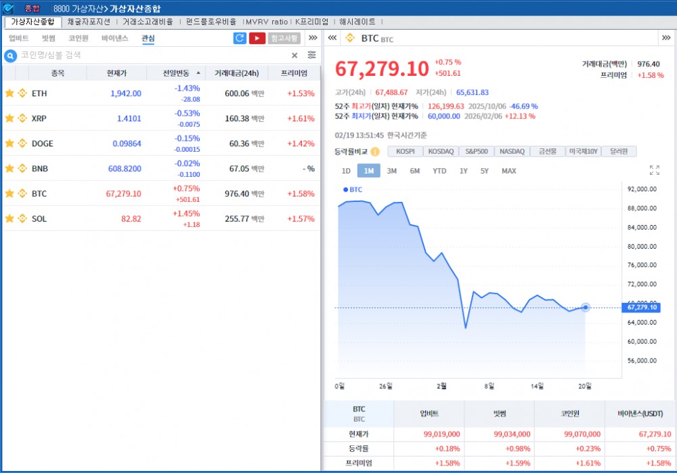Screen dimensions: 677x473
Task: Click the filter sliders icon beside the search box
Action: [x=311, y=54]
